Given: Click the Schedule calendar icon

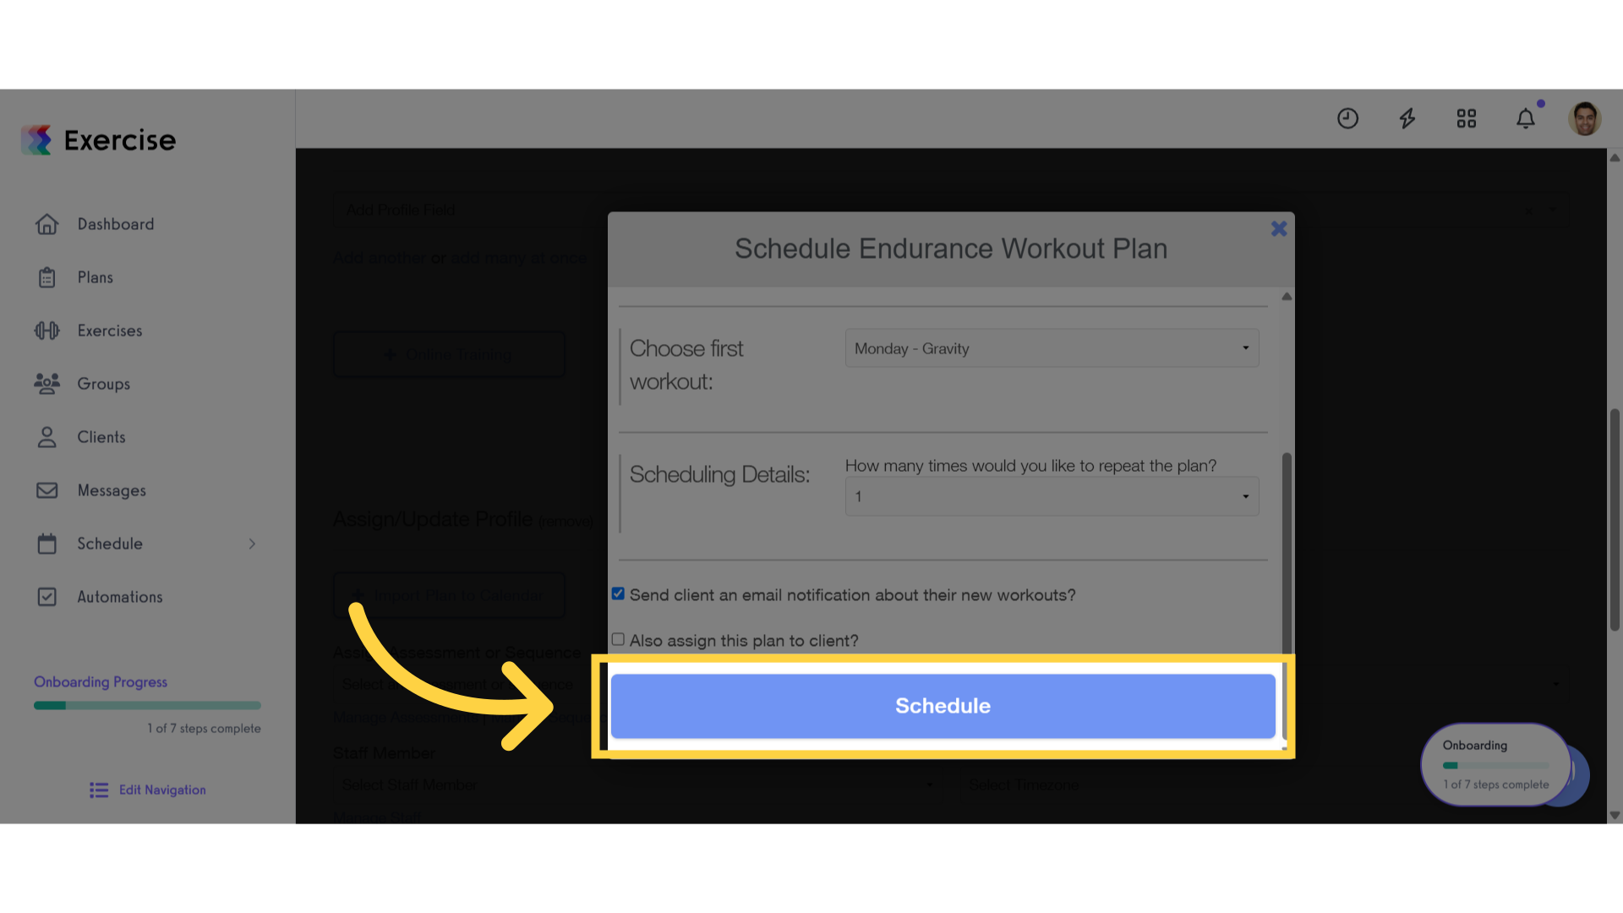Looking at the screenshot, I should [x=47, y=544].
